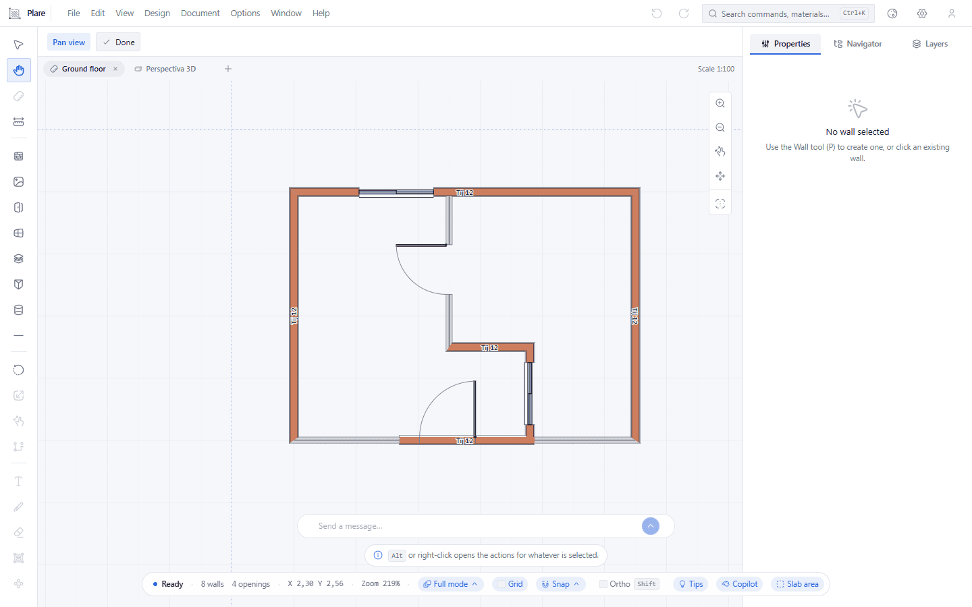Open the stacked slabs tool

coord(19,258)
